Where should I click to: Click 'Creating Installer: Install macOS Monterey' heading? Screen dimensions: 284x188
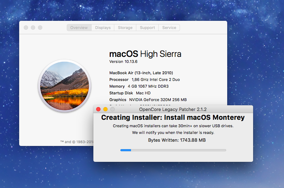173,118
